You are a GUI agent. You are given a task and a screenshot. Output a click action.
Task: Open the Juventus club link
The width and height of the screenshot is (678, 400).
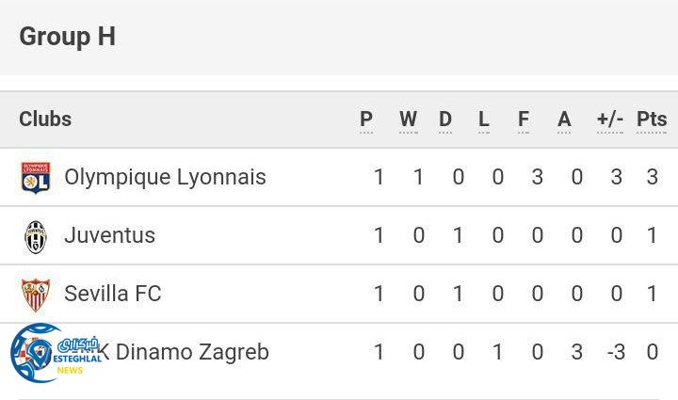pyautogui.click(x=109, y=235)
